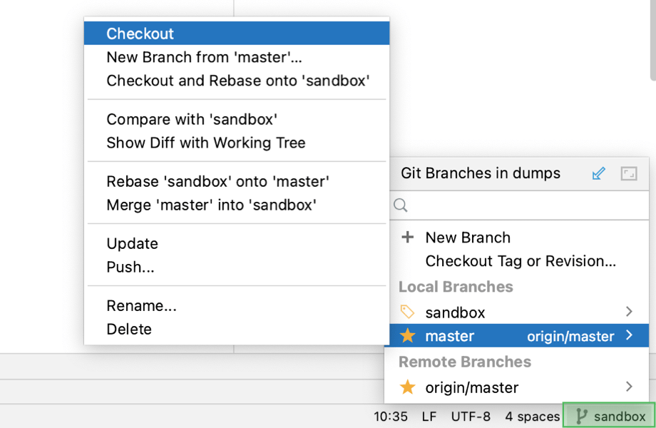Select New Branch in the popup

point(519,238)
